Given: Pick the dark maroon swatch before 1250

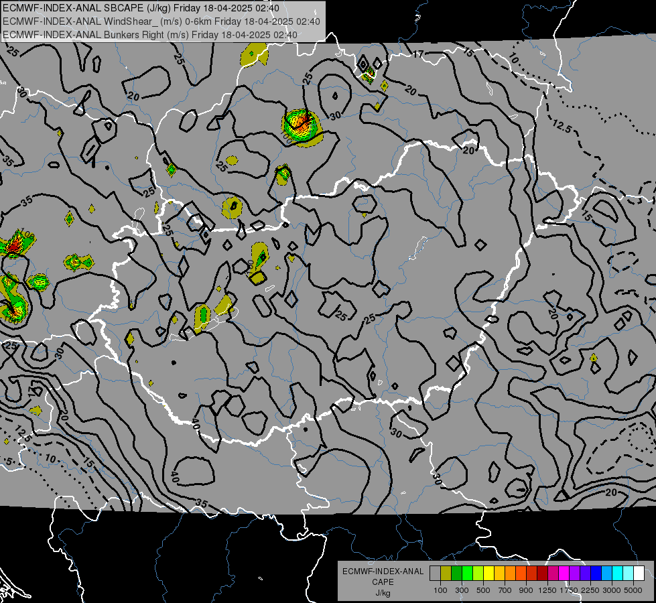Looking at the screenshot, I should point(543,574).
